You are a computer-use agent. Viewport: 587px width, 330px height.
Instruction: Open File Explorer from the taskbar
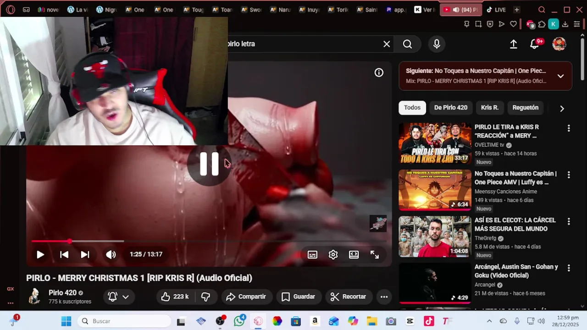pos(371,321)
